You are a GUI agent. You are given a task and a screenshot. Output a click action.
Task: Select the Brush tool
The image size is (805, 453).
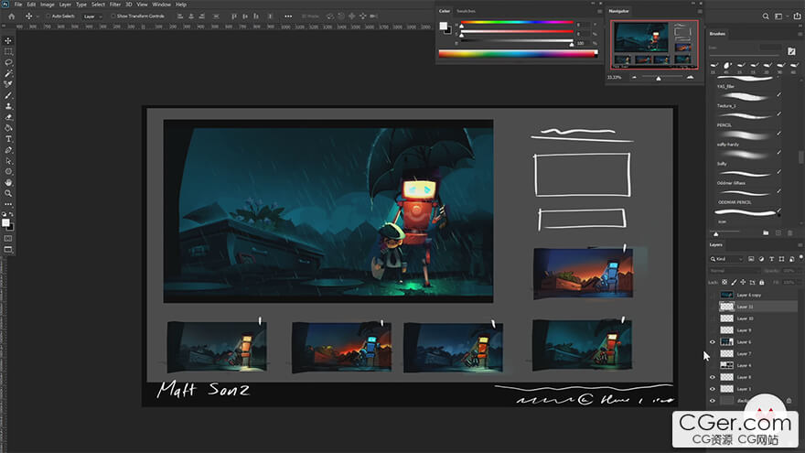8,95
